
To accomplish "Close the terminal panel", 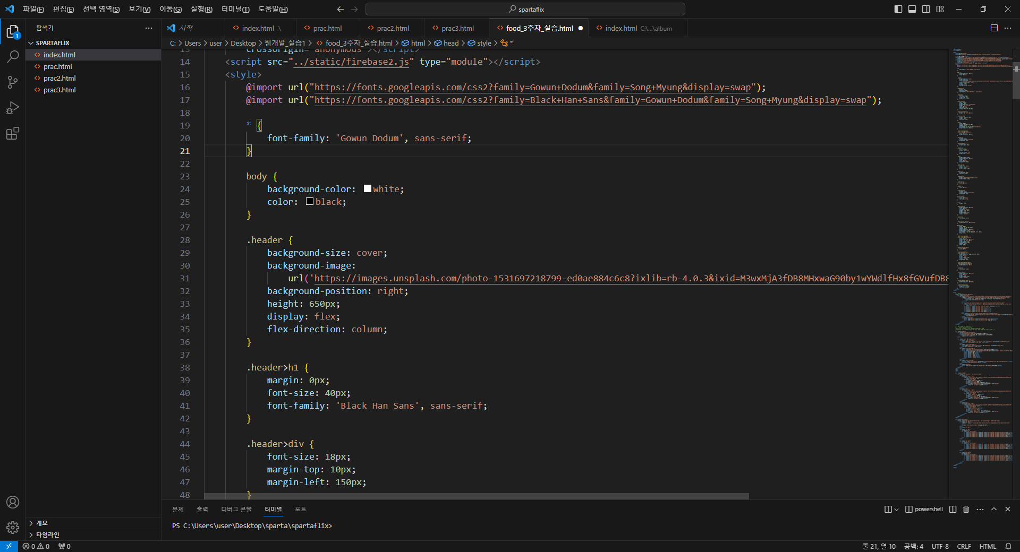I will [1008, 509].
